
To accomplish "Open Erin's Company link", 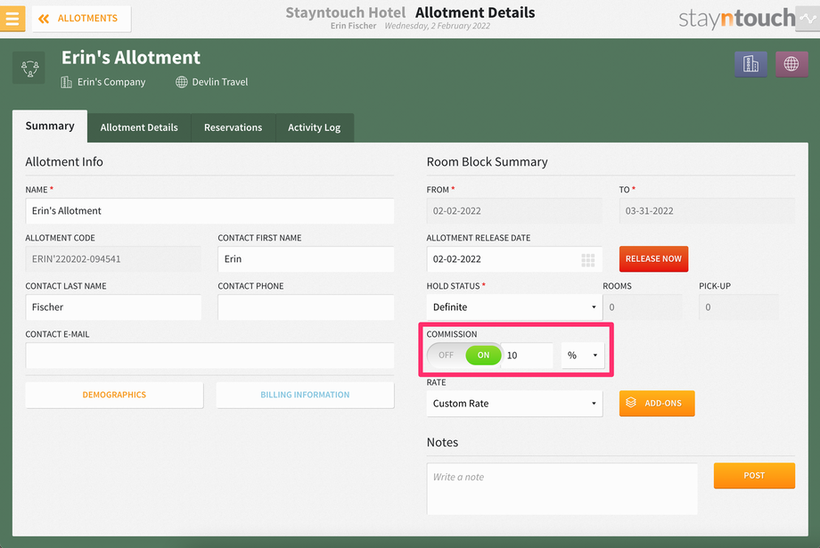I will [111, 82].
